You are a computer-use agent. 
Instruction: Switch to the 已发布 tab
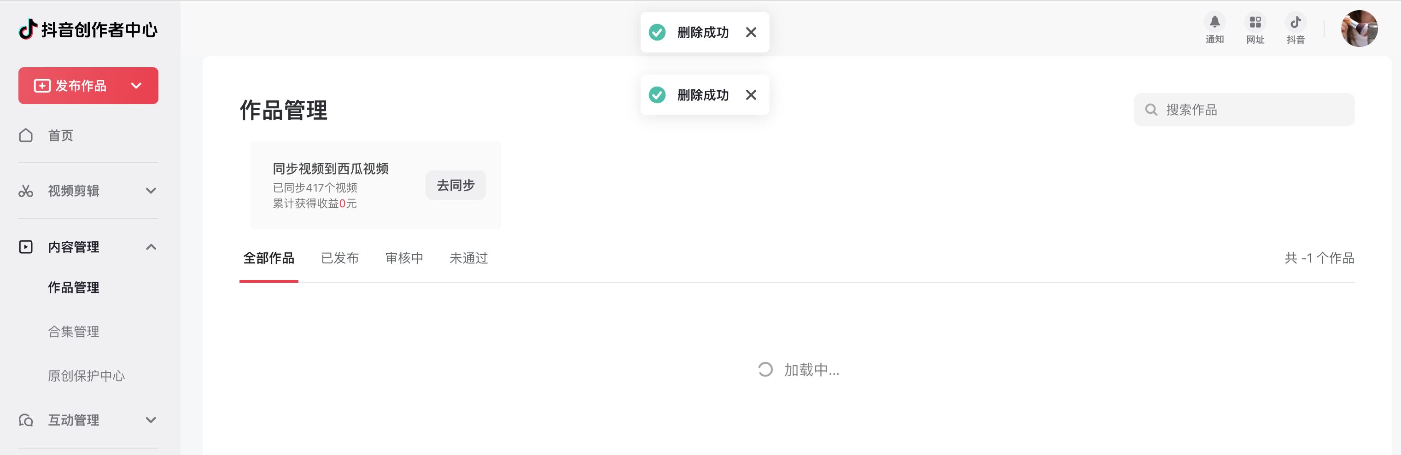340,258
